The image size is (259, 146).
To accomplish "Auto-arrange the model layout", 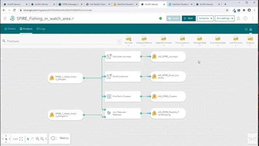I will (x=15, y=139).
